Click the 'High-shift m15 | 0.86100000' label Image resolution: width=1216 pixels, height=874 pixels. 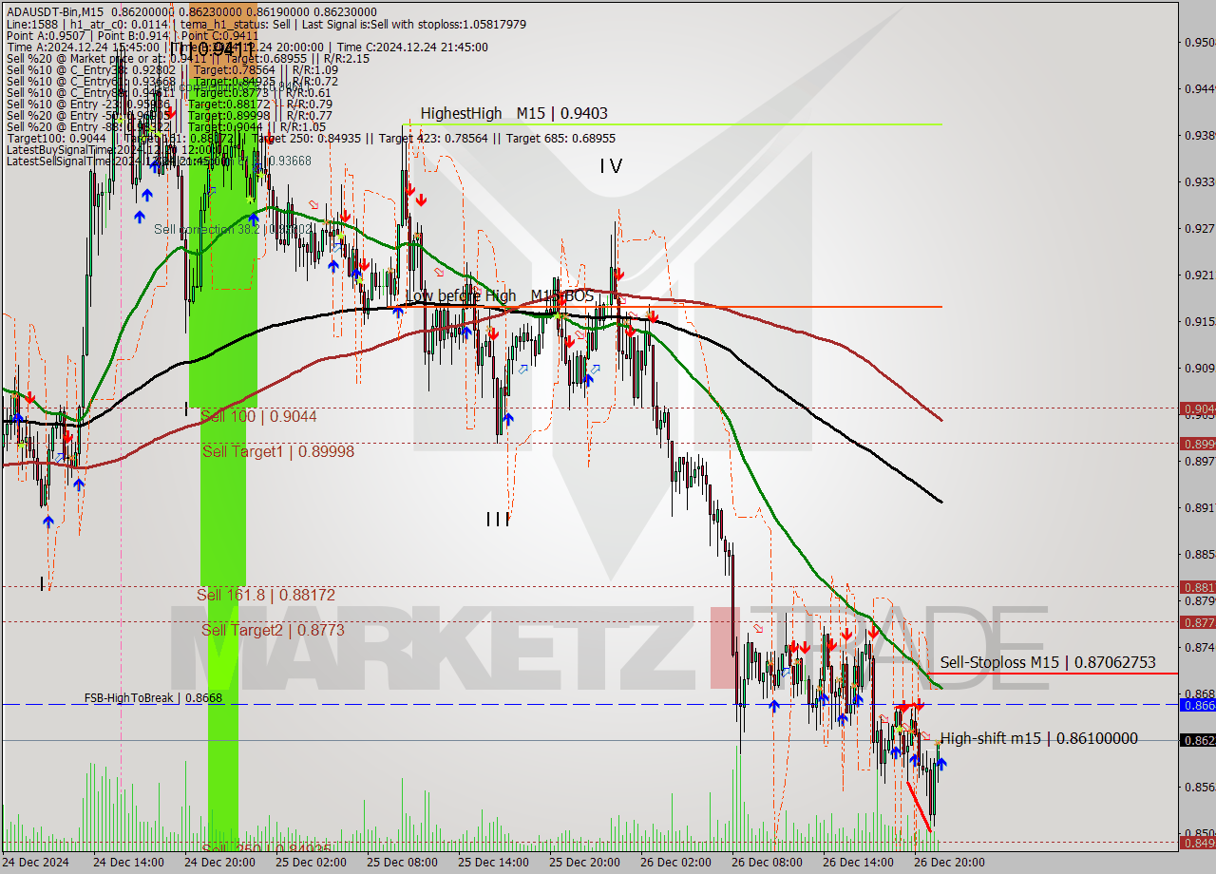(x=1039, y=738)
